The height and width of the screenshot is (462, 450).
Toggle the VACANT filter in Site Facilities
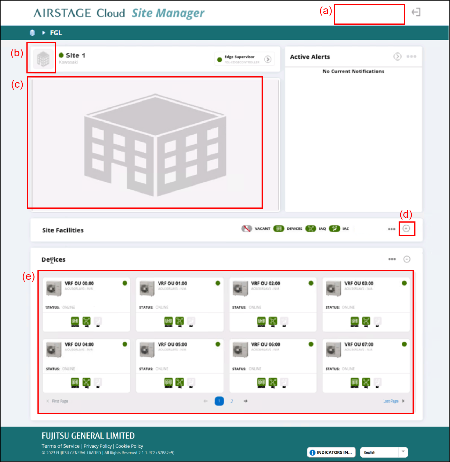(x=246, y=229)
